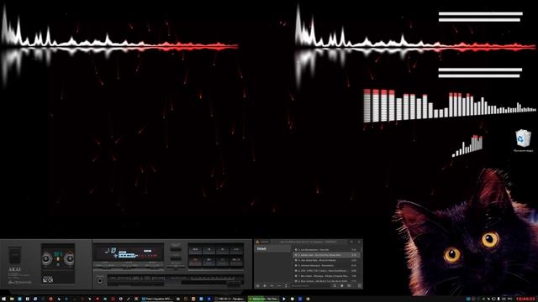The image size is (538, 302).
Task: Open the Recycle Bin desktop icon
Action: 523,140
